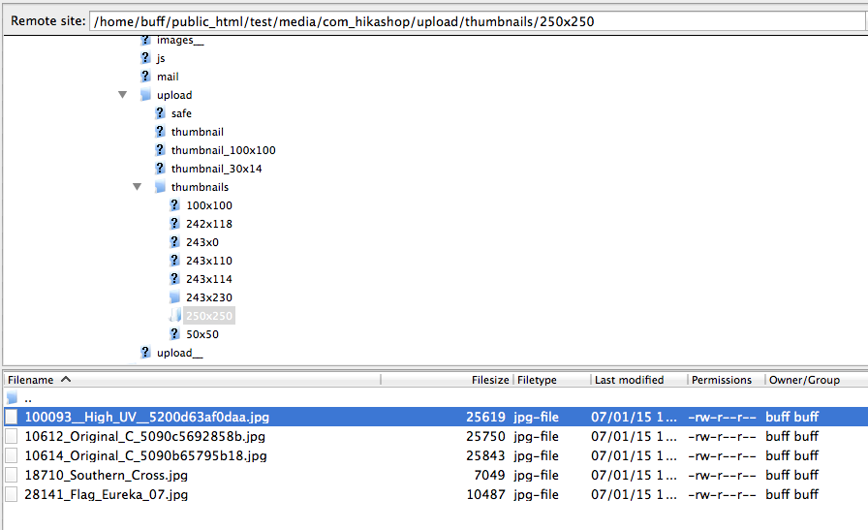Click the thumbnail folder icon

[160, 131]
